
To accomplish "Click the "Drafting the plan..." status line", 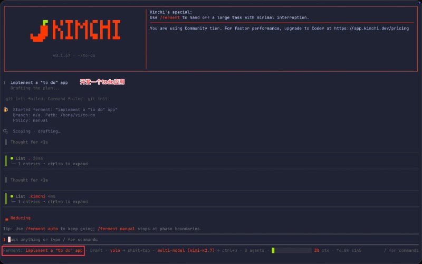I will 35,88.
